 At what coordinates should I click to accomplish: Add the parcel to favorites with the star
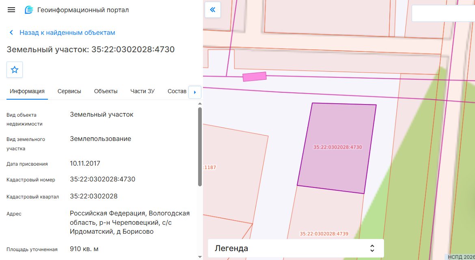click(x=15, y=70)
